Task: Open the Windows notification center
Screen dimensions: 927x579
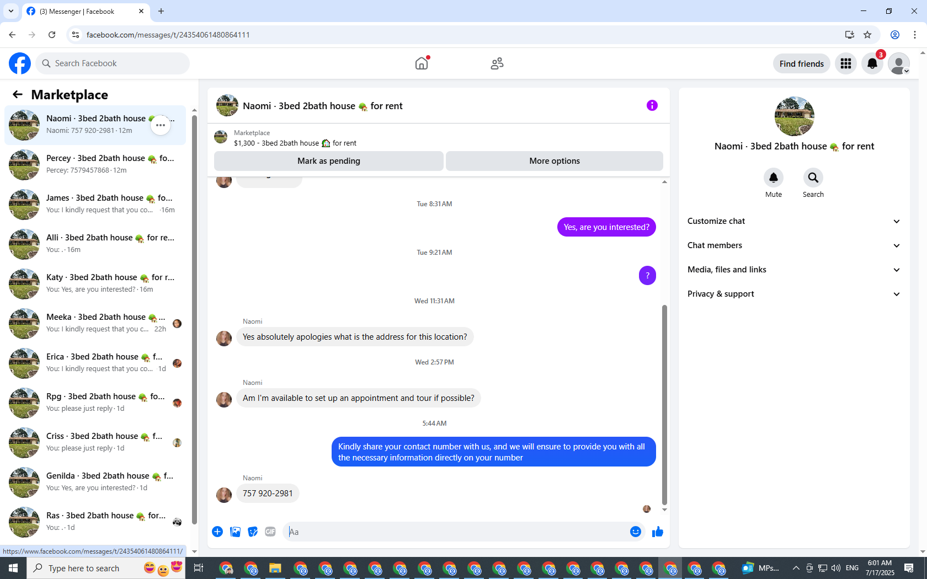Action: coord(909,568)
